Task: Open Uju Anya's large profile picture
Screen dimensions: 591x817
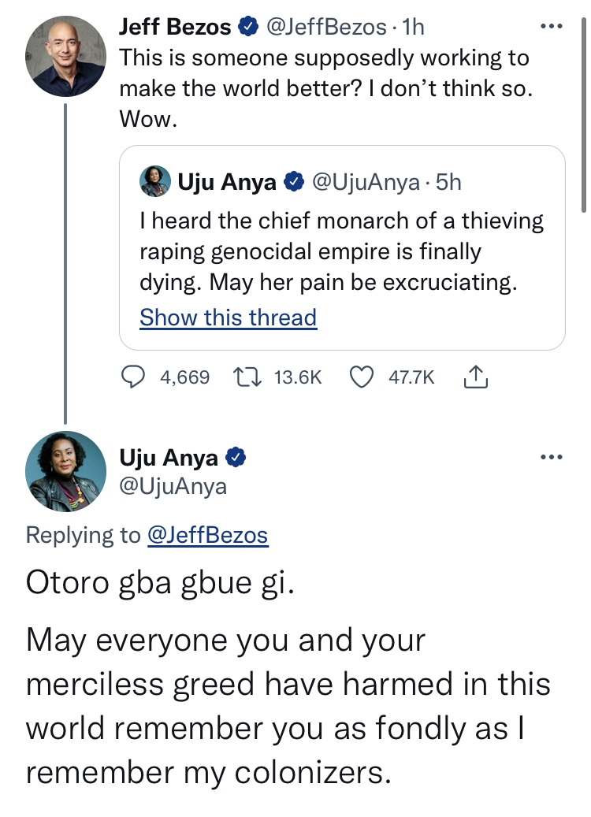Action: (x=66, y=471)
